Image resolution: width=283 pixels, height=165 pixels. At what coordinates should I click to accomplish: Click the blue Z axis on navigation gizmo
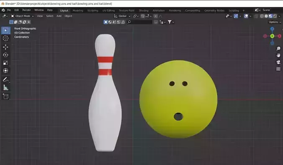[272, 29]
